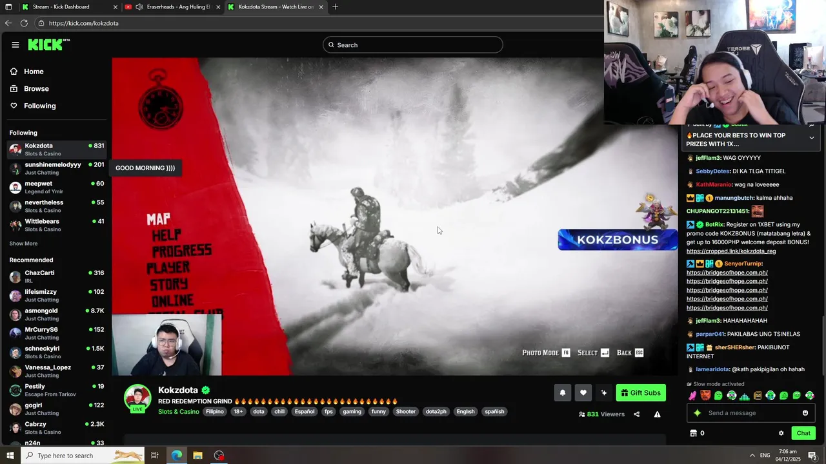Insert the brown angry block quick emote
826x464 pixels.
[758, 396]
